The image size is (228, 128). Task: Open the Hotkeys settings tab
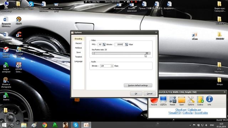pyautogui.click(x=78, y=48)
